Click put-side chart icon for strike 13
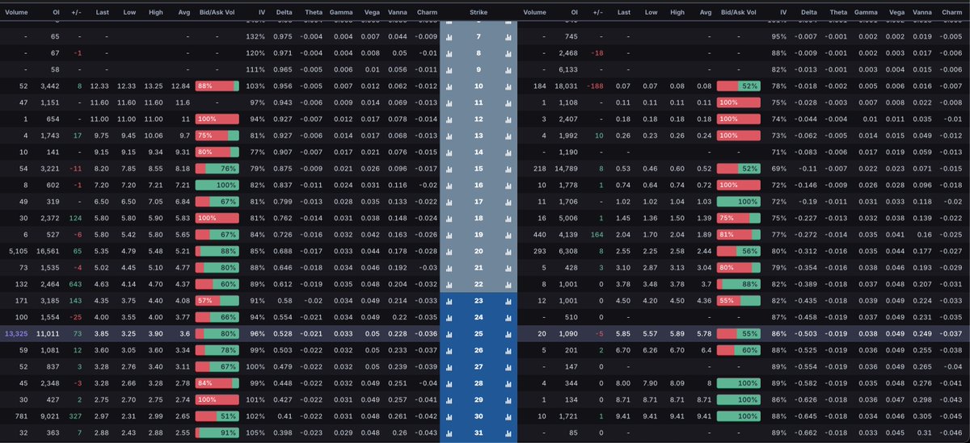 coord(508,136)
